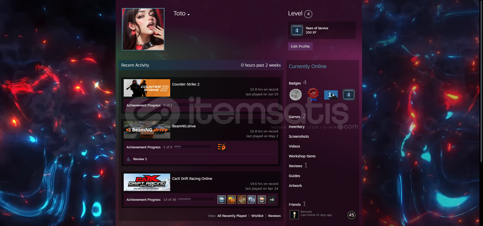Click the '15.8 hrs on record' text
483x226 pixels.
tap(264, 90)
